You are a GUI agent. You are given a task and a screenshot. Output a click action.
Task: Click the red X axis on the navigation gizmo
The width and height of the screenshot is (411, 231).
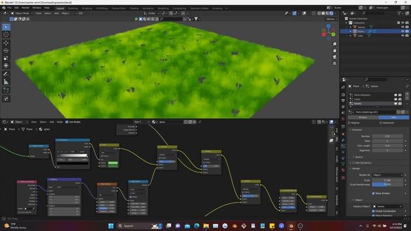click(324, 34)
